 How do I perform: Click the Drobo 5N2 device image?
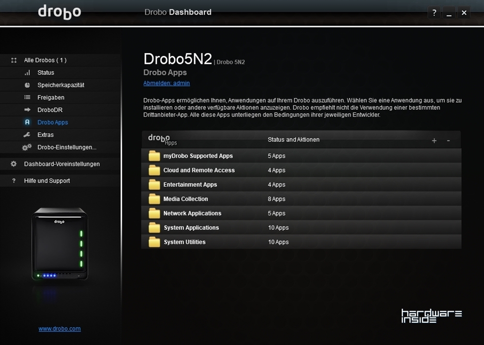[x=60, y=244]
